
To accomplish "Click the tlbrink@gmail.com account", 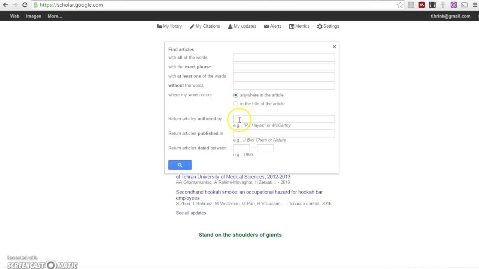I will pyautogui.click(x=451, y=16).
